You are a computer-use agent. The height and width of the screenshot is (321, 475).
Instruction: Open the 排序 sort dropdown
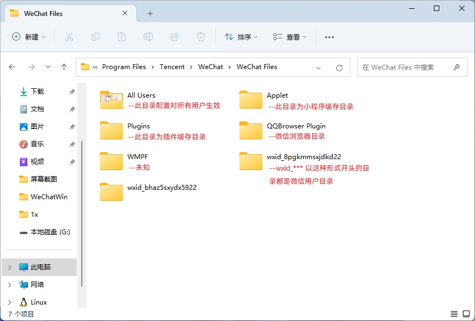coord(241,37)
